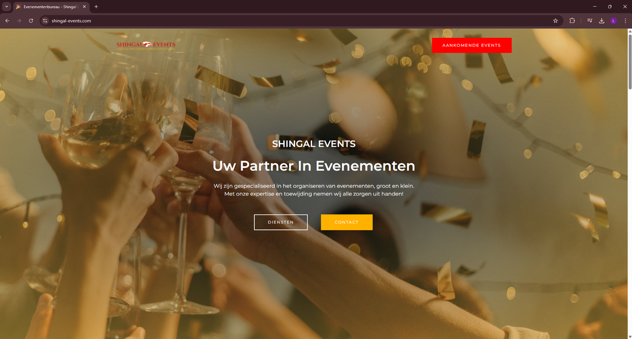632x339 pixels.
Task: Click the Shingal Events logo
Action: 146,45
